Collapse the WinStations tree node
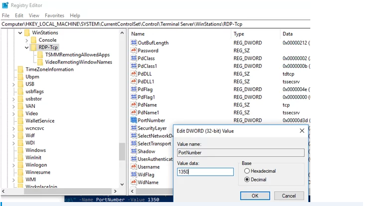This screenshot has height=206, width=370. tap(20, 33)
